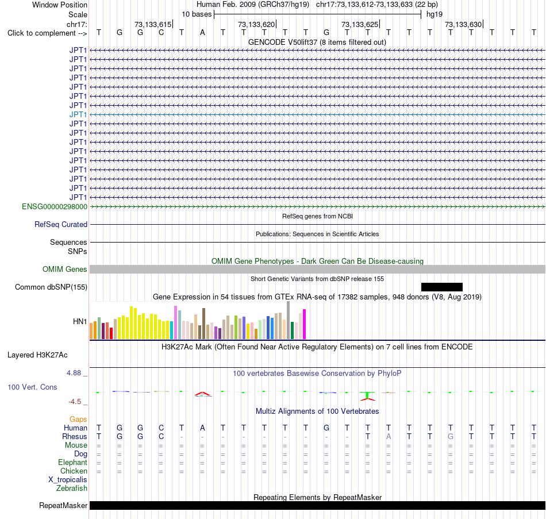Image resolution: width=546 pixels, height=519 pixels.
Task: Click the 73,133,620 ruler tick label
Action: tap(257, 24)
